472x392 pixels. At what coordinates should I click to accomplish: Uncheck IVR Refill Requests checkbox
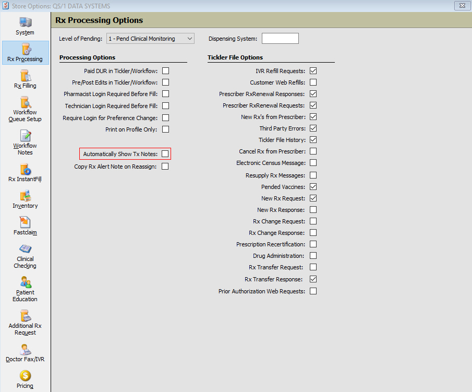[313, 71]
